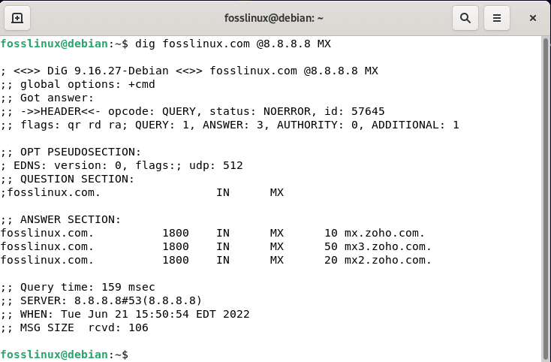This screenshot has width=551, height=362.
Task: Click the mx2.zoho.com. record value
Action: 388,260
